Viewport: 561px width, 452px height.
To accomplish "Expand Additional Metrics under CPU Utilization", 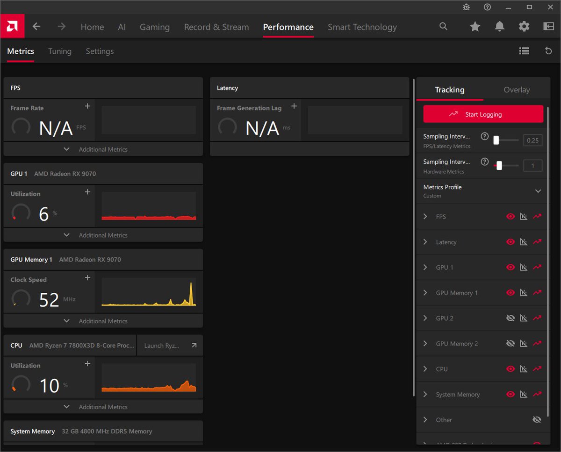I will coord(103,407).
